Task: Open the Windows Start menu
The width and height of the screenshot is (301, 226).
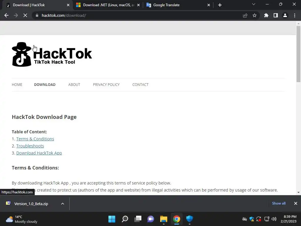Action: [112, 219]
